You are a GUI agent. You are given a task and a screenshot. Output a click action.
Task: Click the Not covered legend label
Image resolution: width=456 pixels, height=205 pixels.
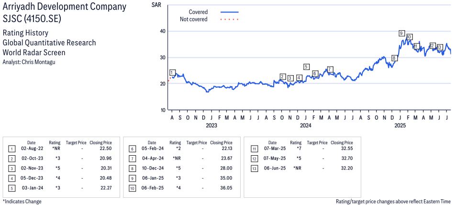pyautogui.click(x=194, y=20)
